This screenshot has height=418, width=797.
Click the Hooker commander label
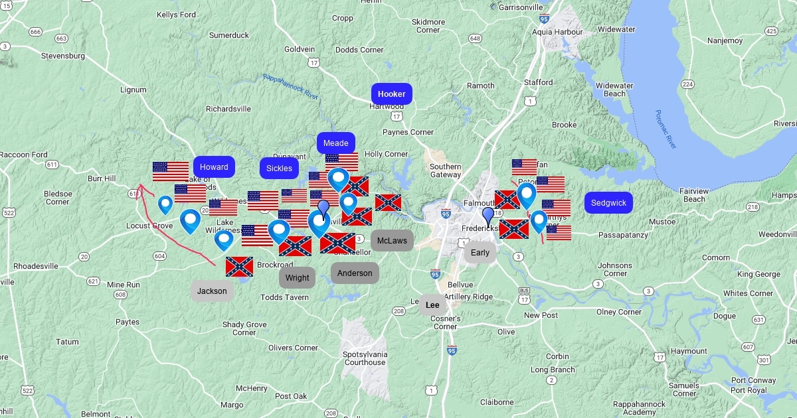(x=391, y=94)
